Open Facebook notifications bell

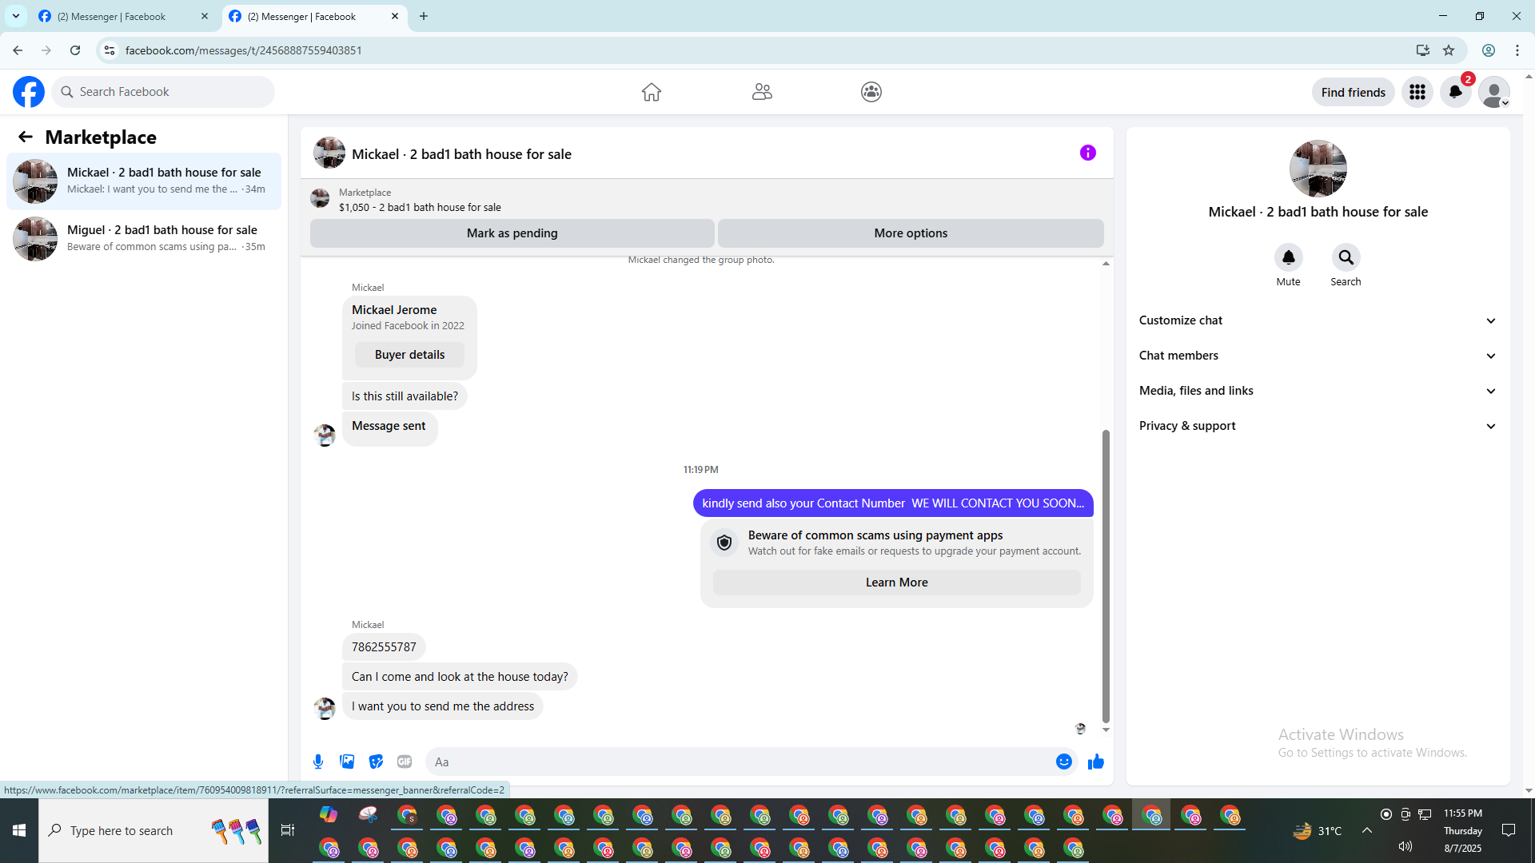1455,92
